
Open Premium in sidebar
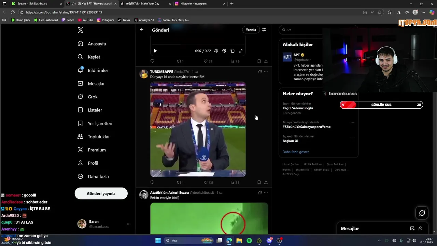91,150
